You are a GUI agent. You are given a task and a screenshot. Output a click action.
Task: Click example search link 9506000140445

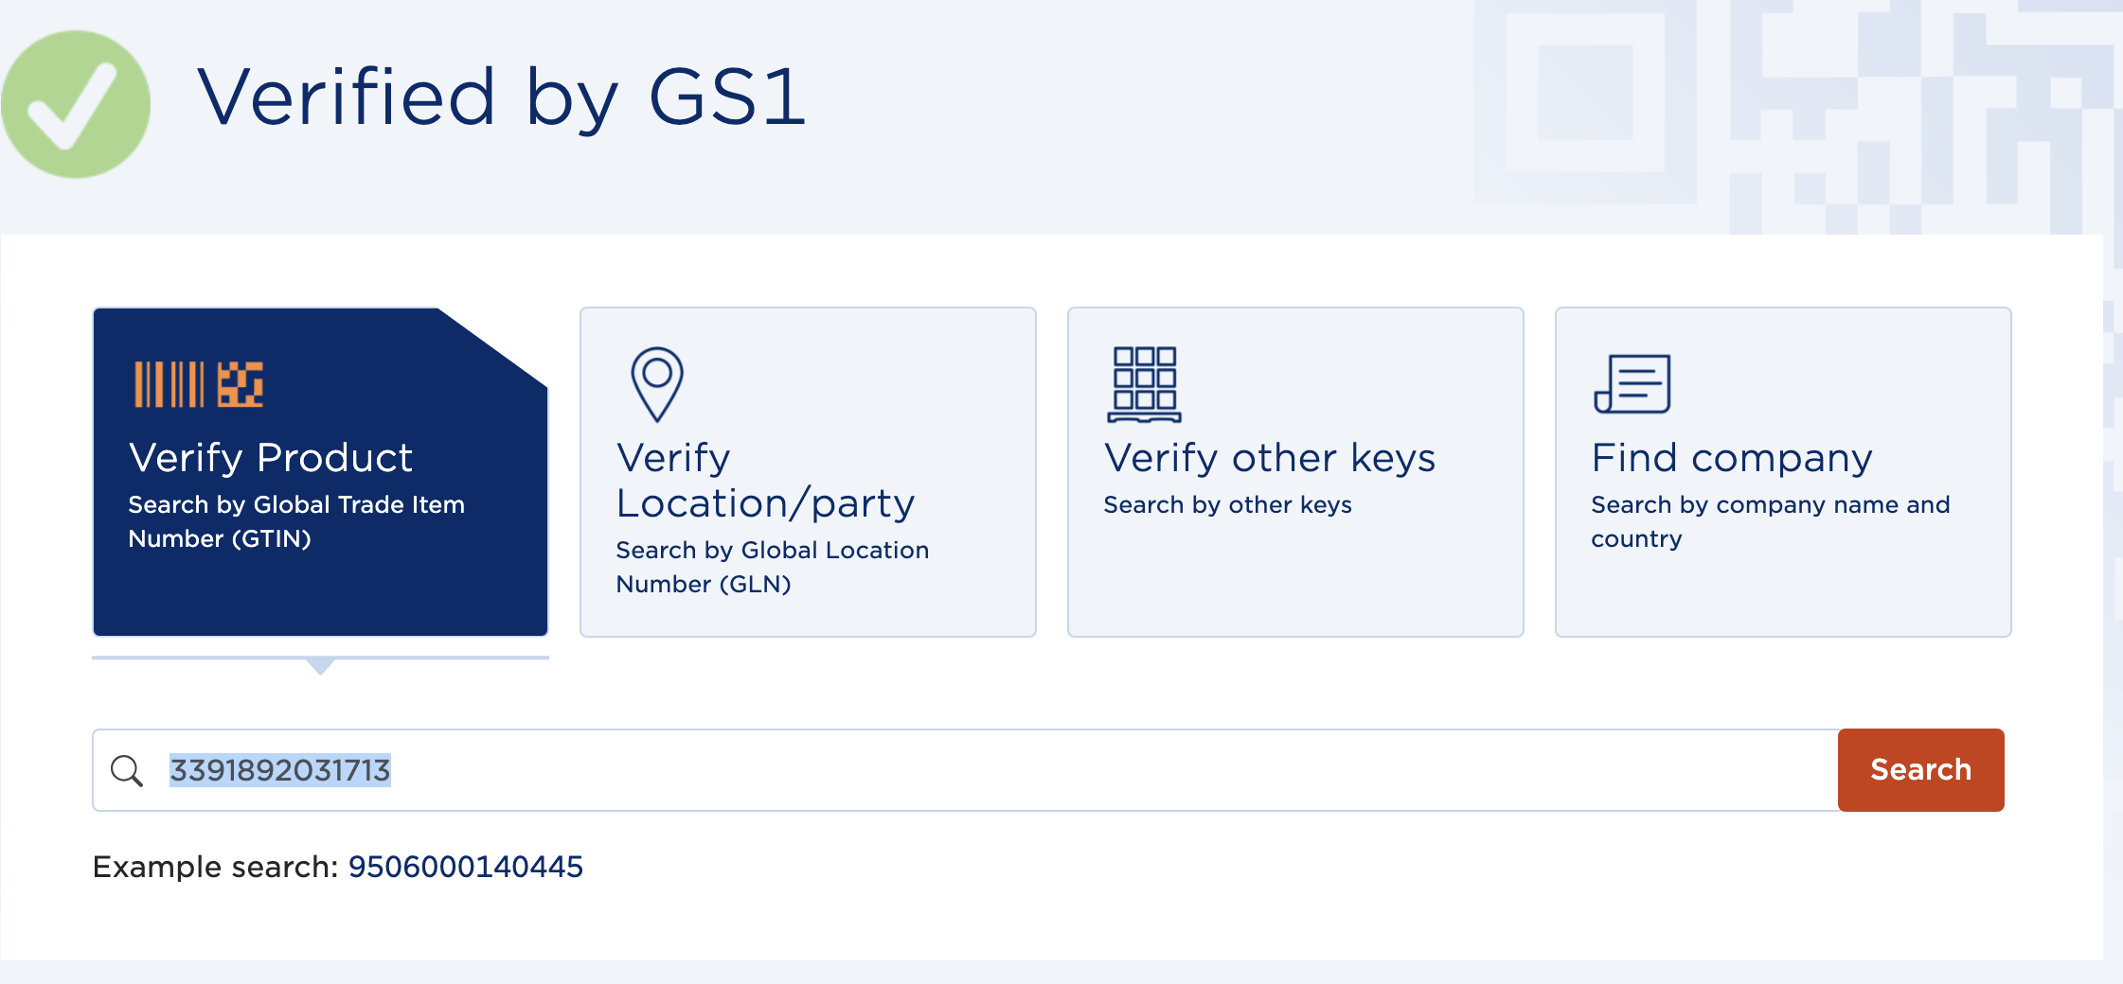[x=466, y=867]
